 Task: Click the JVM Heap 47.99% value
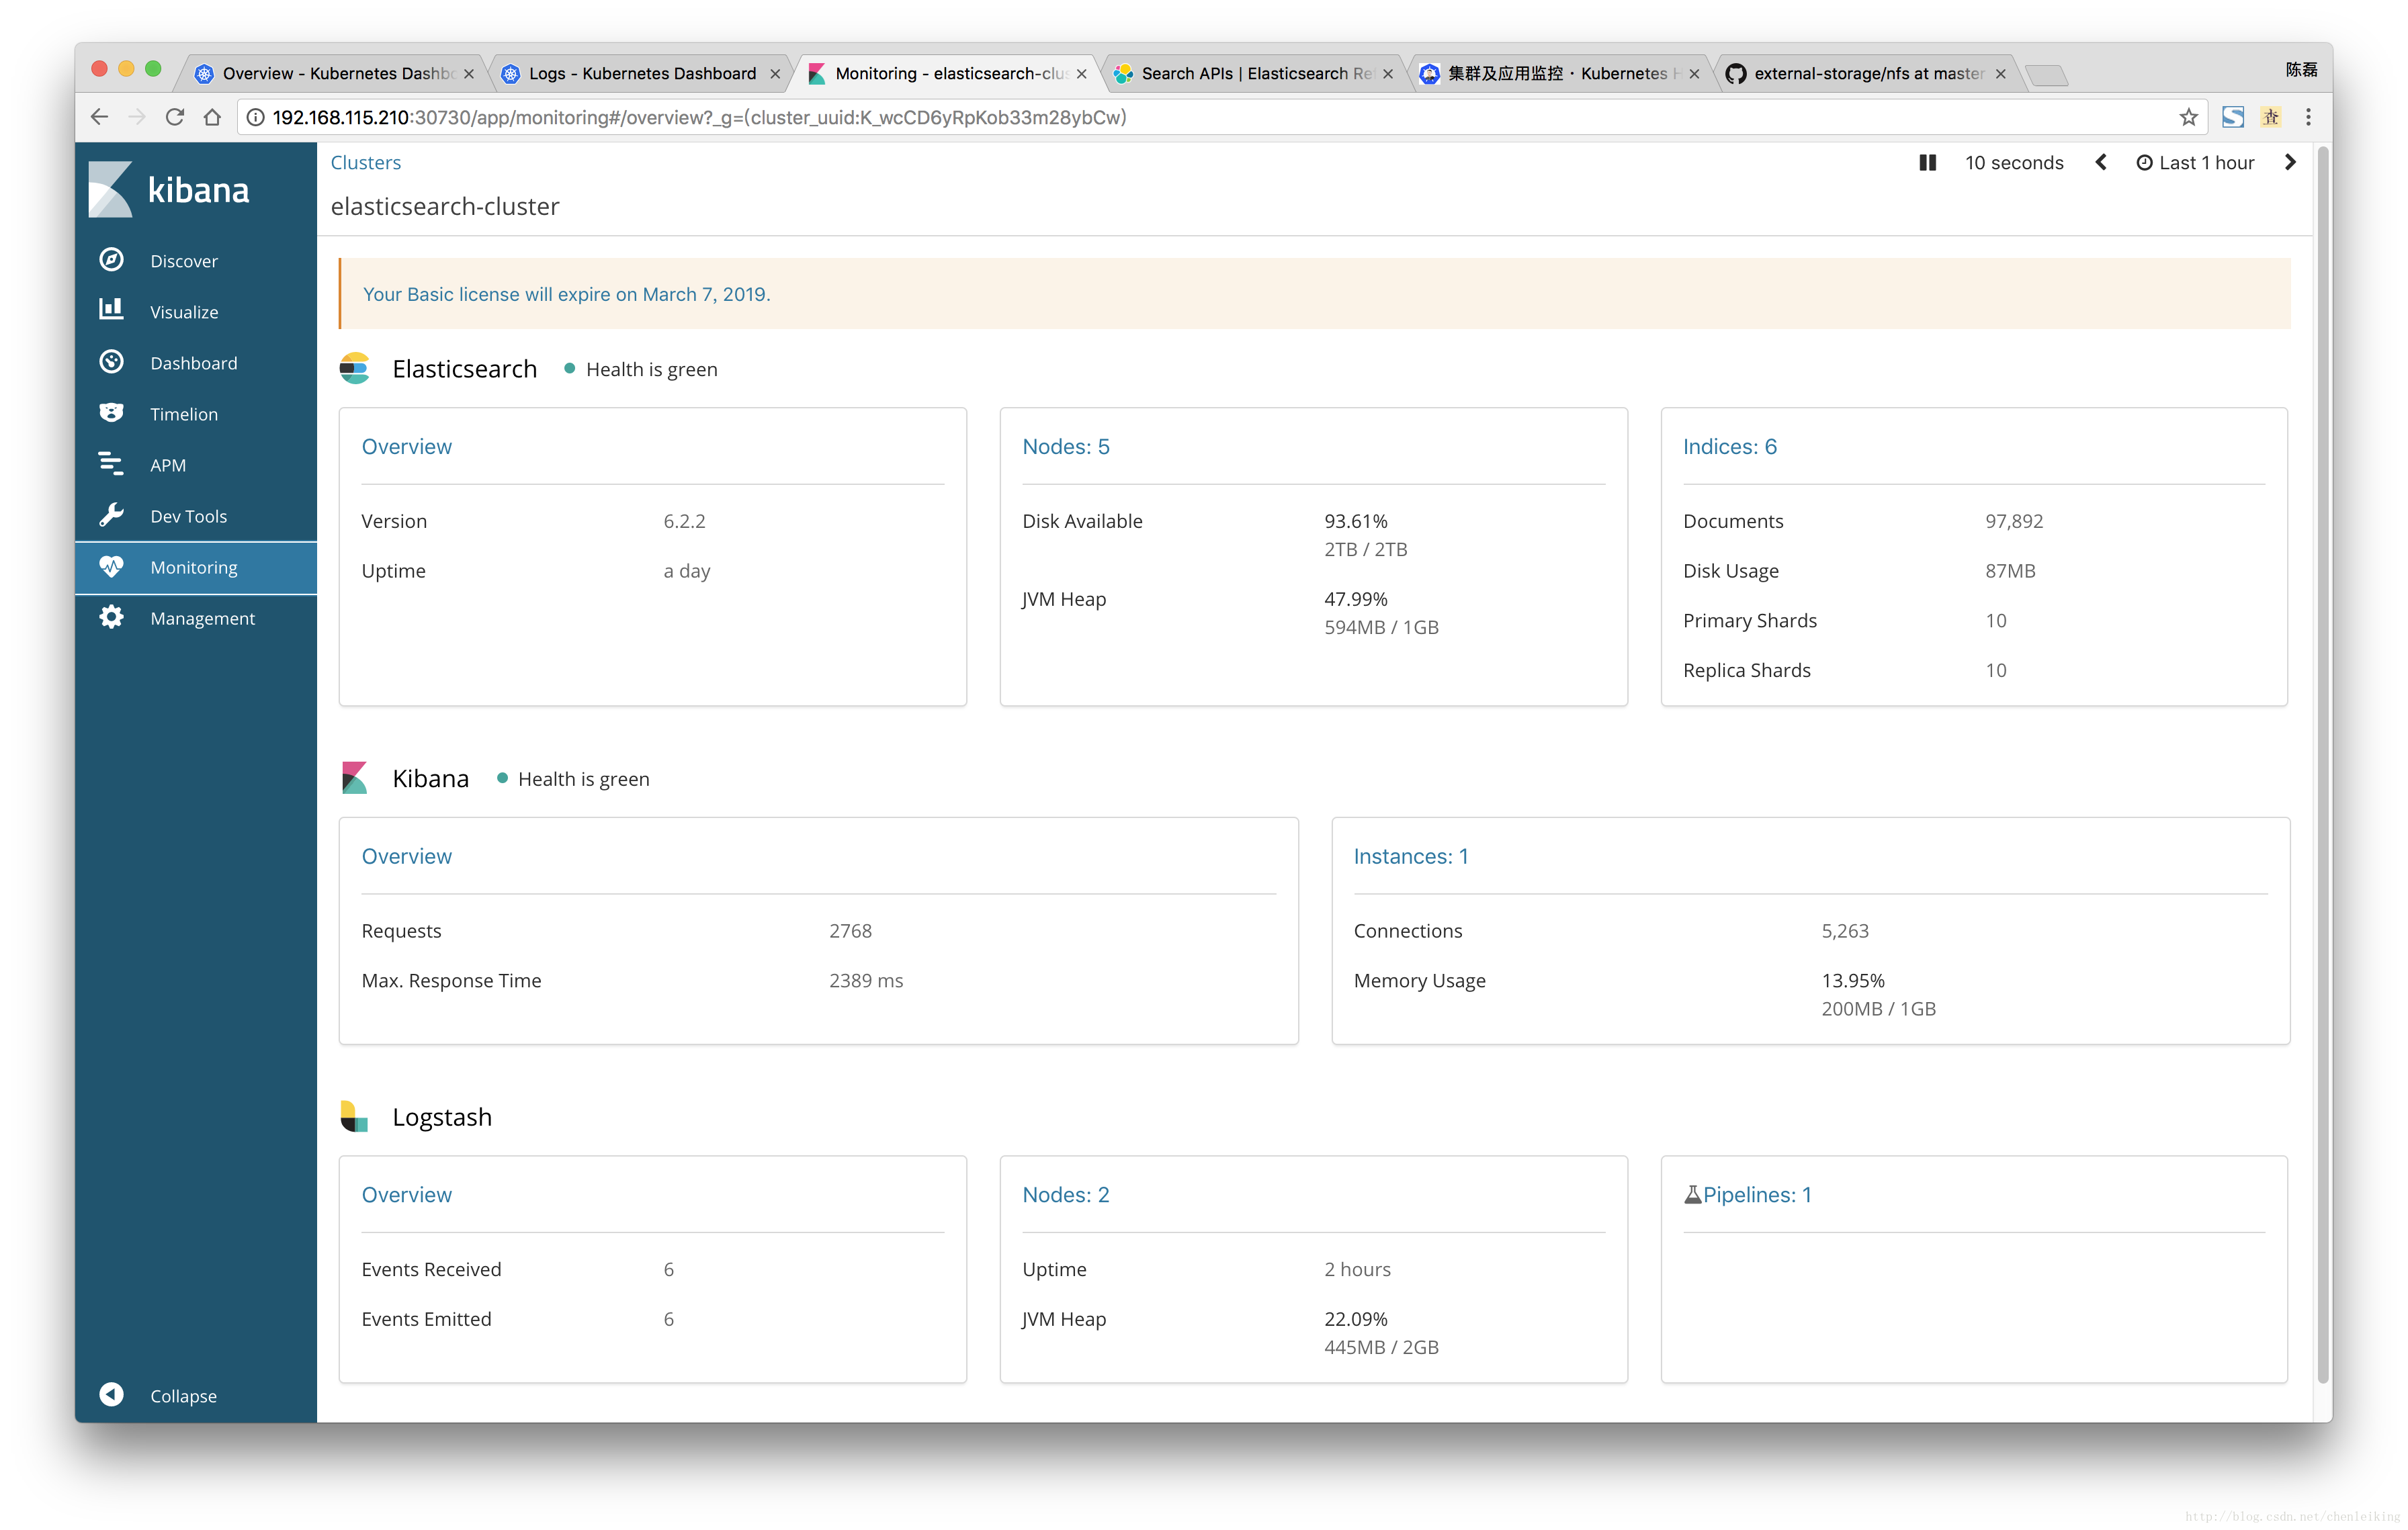pyautogui.click(x=1355, y=598)
